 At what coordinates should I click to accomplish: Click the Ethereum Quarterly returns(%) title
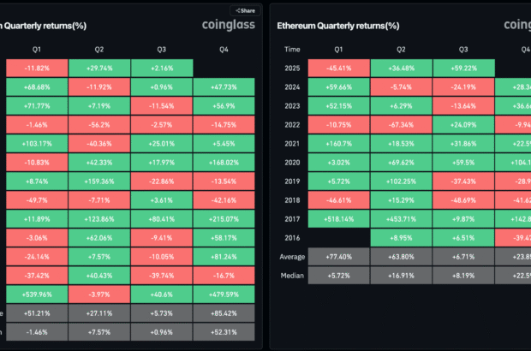click(x=338, y=26)
